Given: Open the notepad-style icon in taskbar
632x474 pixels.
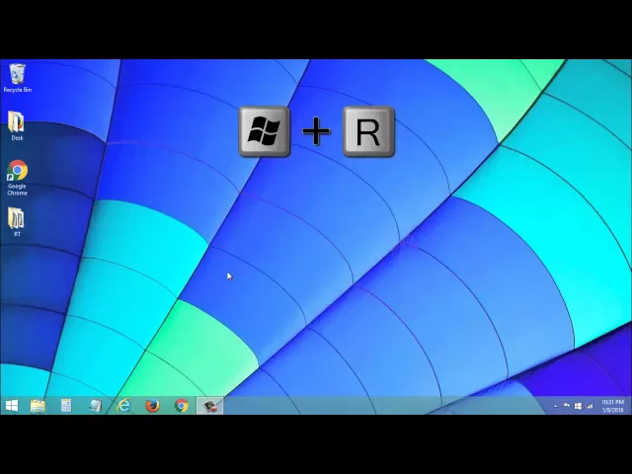Looking at the screenshot, I should pos(95,405).
